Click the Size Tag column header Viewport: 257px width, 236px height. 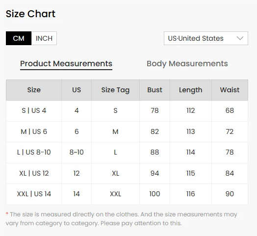click(115, 90)
